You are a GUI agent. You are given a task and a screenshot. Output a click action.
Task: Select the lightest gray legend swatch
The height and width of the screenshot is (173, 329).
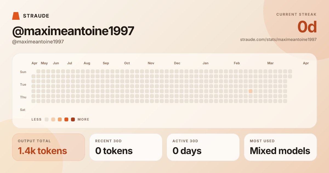[x=47, y=119]
